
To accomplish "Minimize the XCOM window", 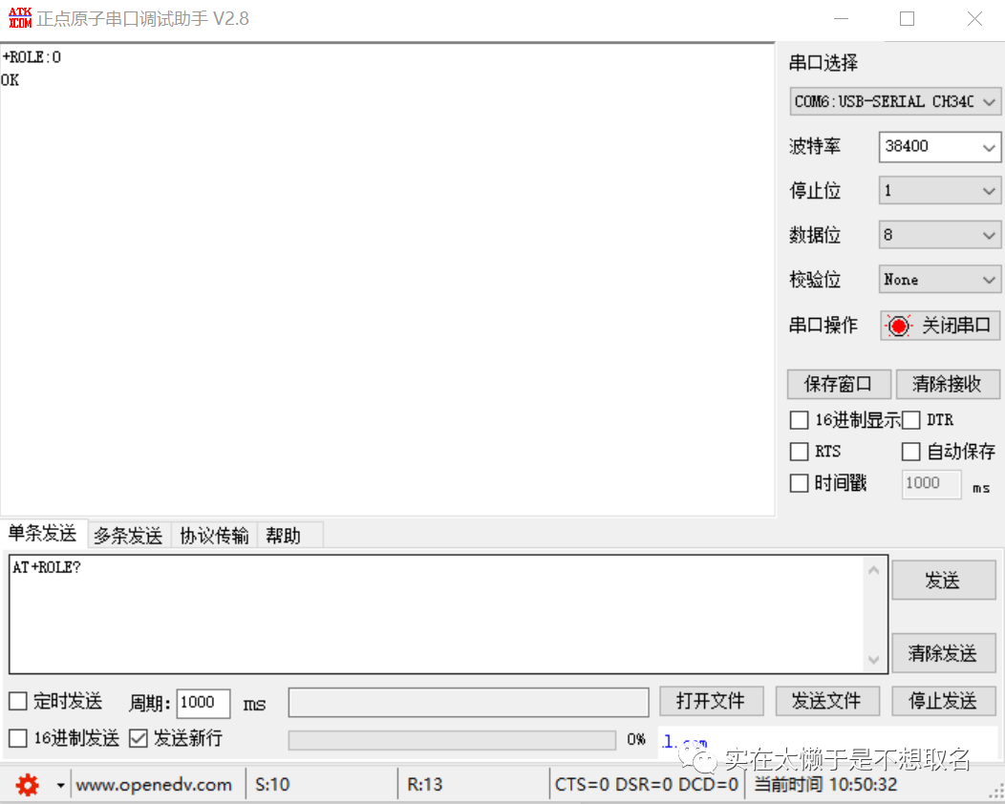I will pyautogui.click(x=842, y=19).
